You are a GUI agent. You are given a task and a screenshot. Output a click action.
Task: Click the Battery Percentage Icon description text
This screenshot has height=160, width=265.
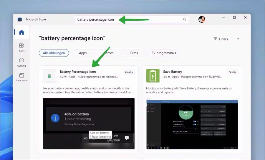coord(88,90)
